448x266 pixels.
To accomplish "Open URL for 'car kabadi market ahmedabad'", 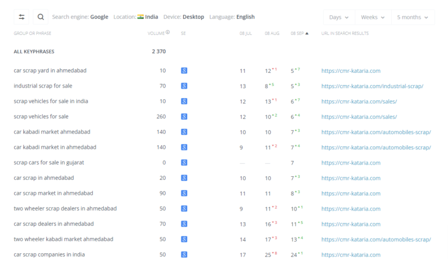I will (376, 132).
